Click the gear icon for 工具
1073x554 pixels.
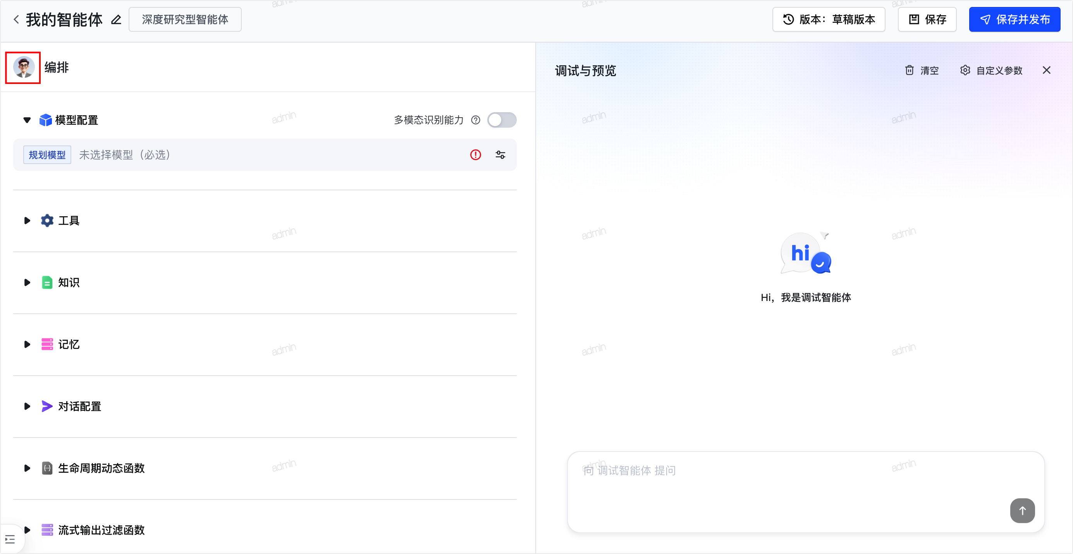point(47,221)
